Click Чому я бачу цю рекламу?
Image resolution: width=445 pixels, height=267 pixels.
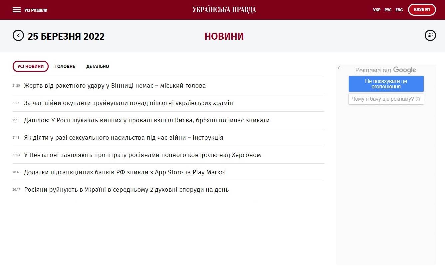tap(386, 99)
